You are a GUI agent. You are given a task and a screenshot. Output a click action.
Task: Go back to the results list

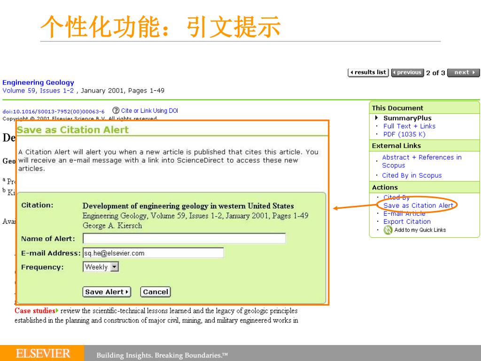(368, 73)
